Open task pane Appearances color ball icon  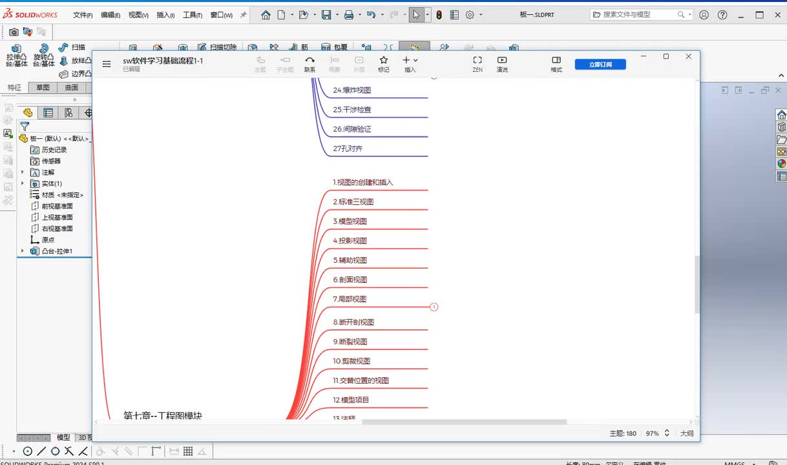[x=781, y=163]
